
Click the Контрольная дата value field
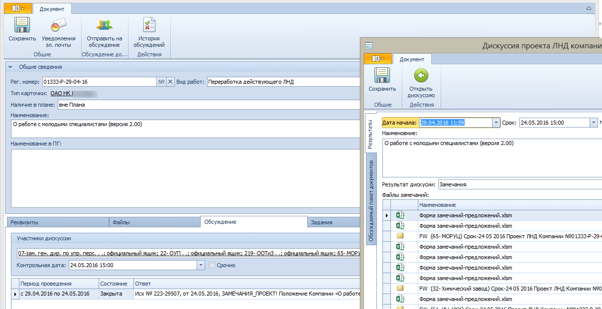coord(133,265)
